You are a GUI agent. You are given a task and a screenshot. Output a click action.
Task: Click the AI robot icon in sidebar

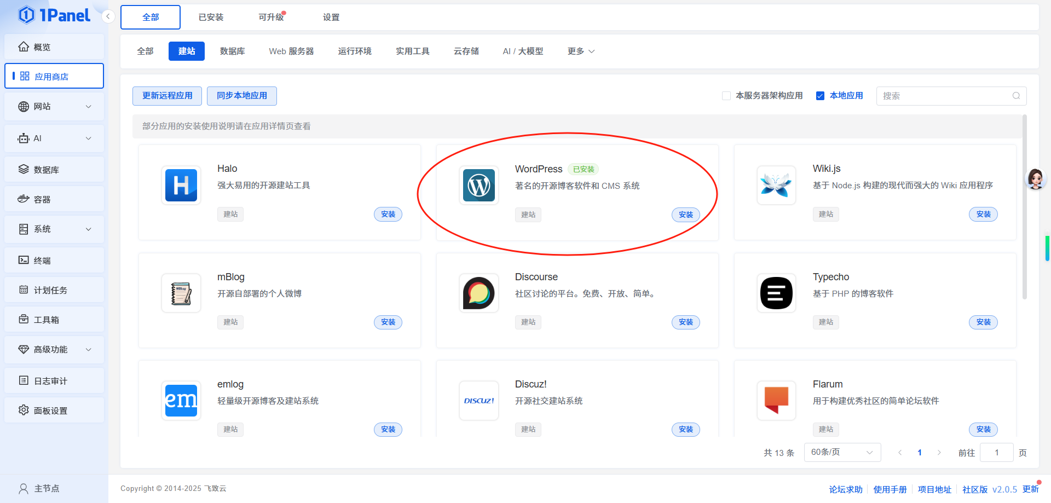24,138
